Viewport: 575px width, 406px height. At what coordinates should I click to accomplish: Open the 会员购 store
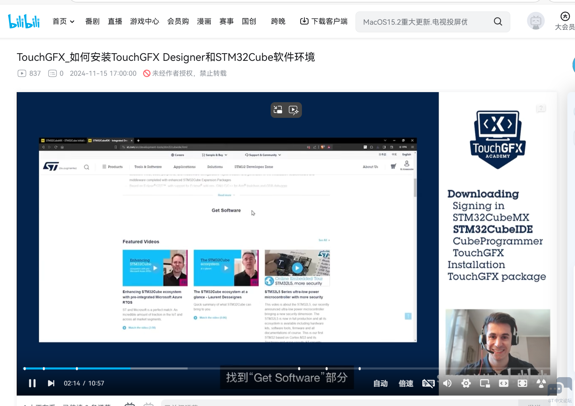pyautogui.click(x=178, y=22)
